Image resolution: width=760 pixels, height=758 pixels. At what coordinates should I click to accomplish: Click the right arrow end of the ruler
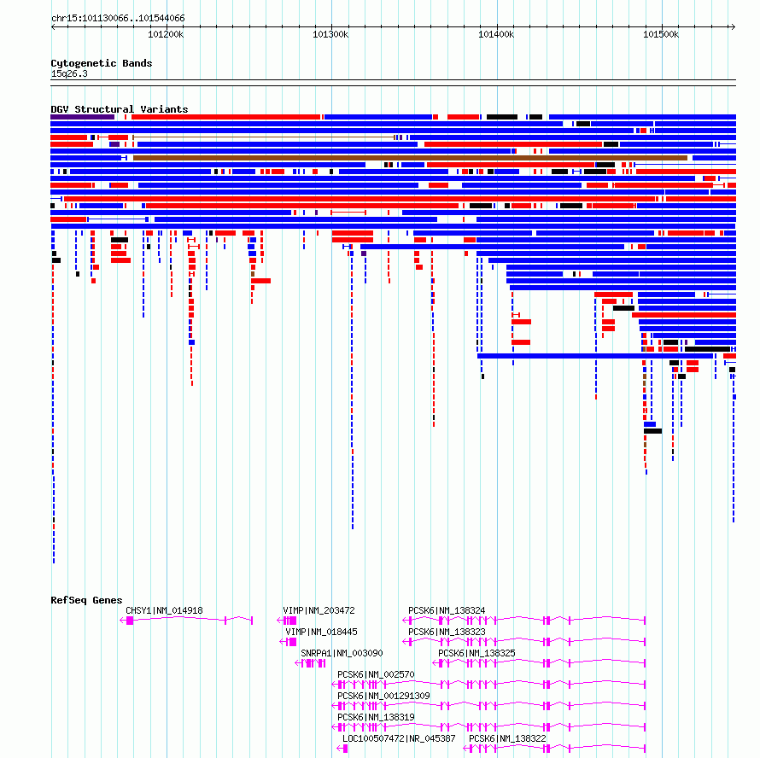[733, 27]
